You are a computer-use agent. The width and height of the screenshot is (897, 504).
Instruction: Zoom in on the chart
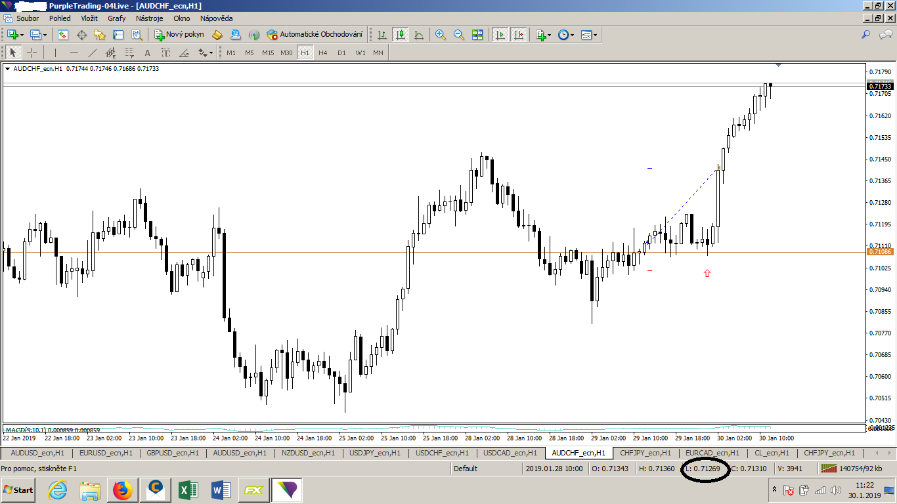click(441, 35)
